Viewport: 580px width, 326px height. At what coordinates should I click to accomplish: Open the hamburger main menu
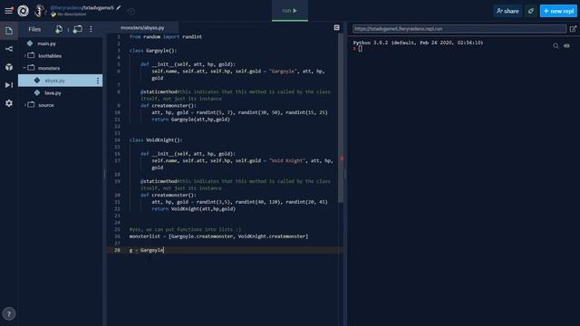[x=8, y=11]
